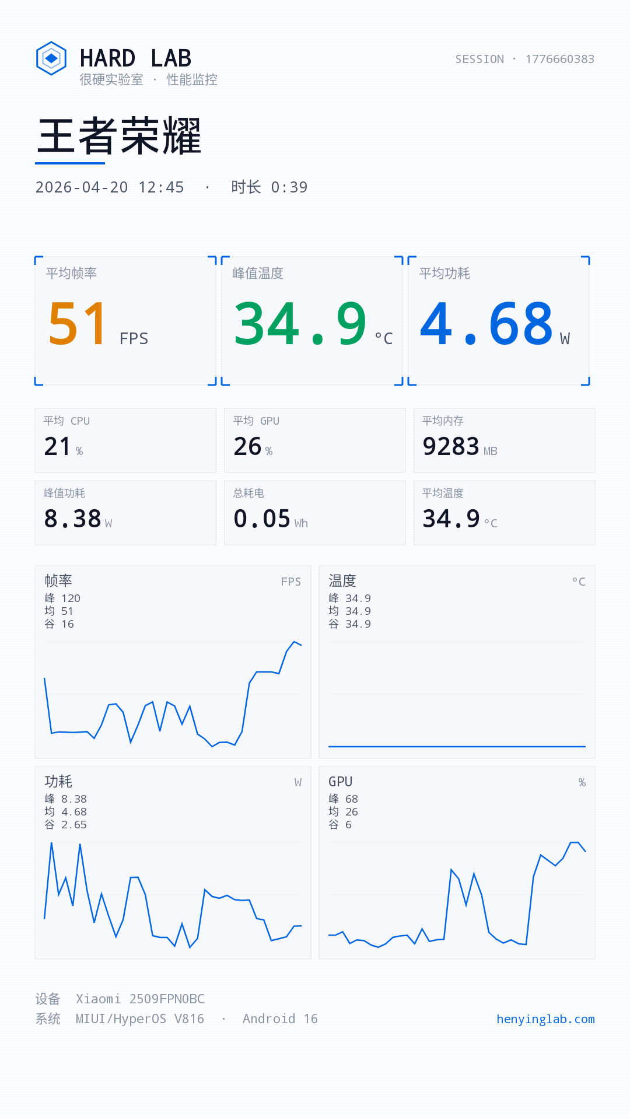Select the HARD LAB title text
Screen dimensions: 630x1120
135,58
